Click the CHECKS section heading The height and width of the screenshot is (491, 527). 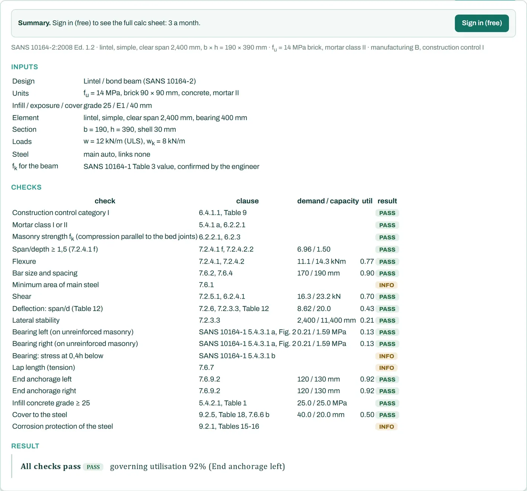point(26,188)
